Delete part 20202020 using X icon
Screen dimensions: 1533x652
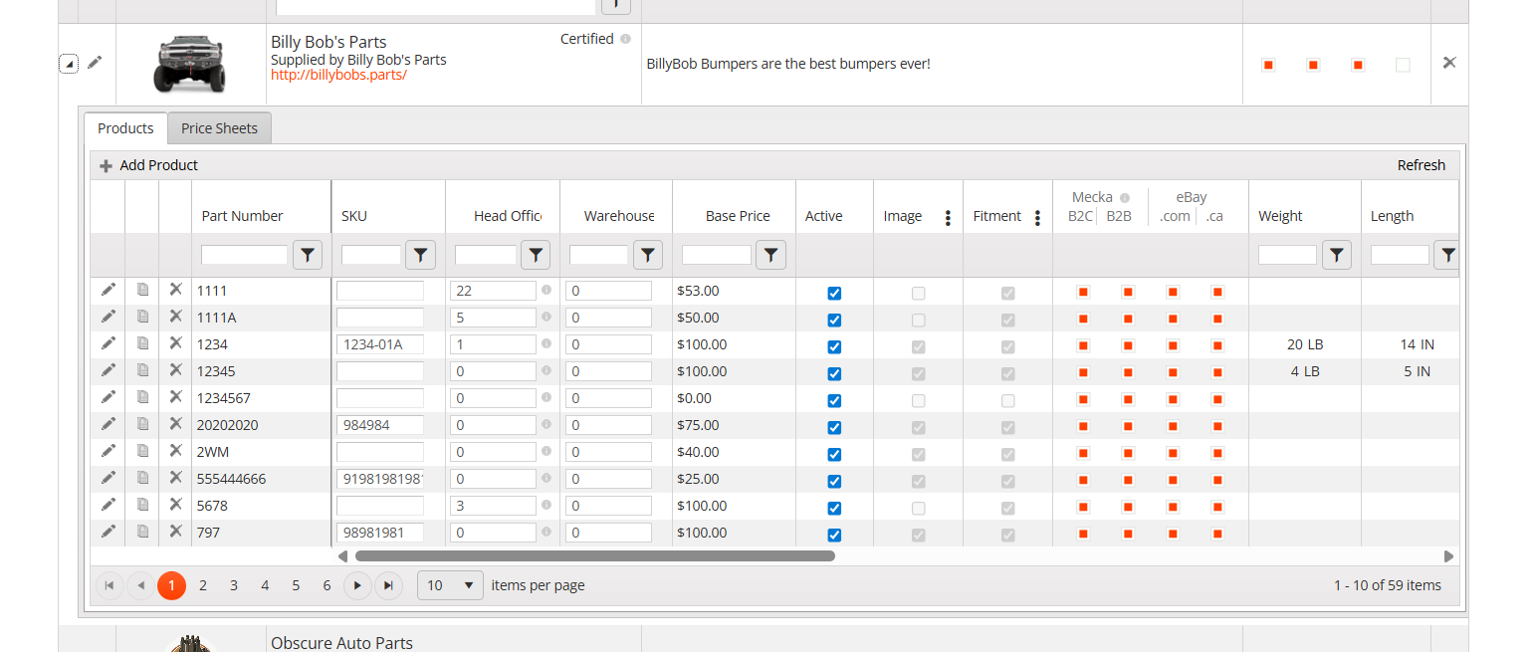[176, 424]
